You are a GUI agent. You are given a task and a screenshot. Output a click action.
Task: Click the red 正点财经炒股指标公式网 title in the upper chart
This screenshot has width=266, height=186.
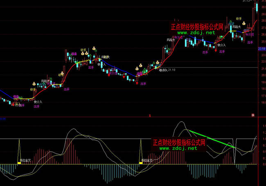(197, 27)
